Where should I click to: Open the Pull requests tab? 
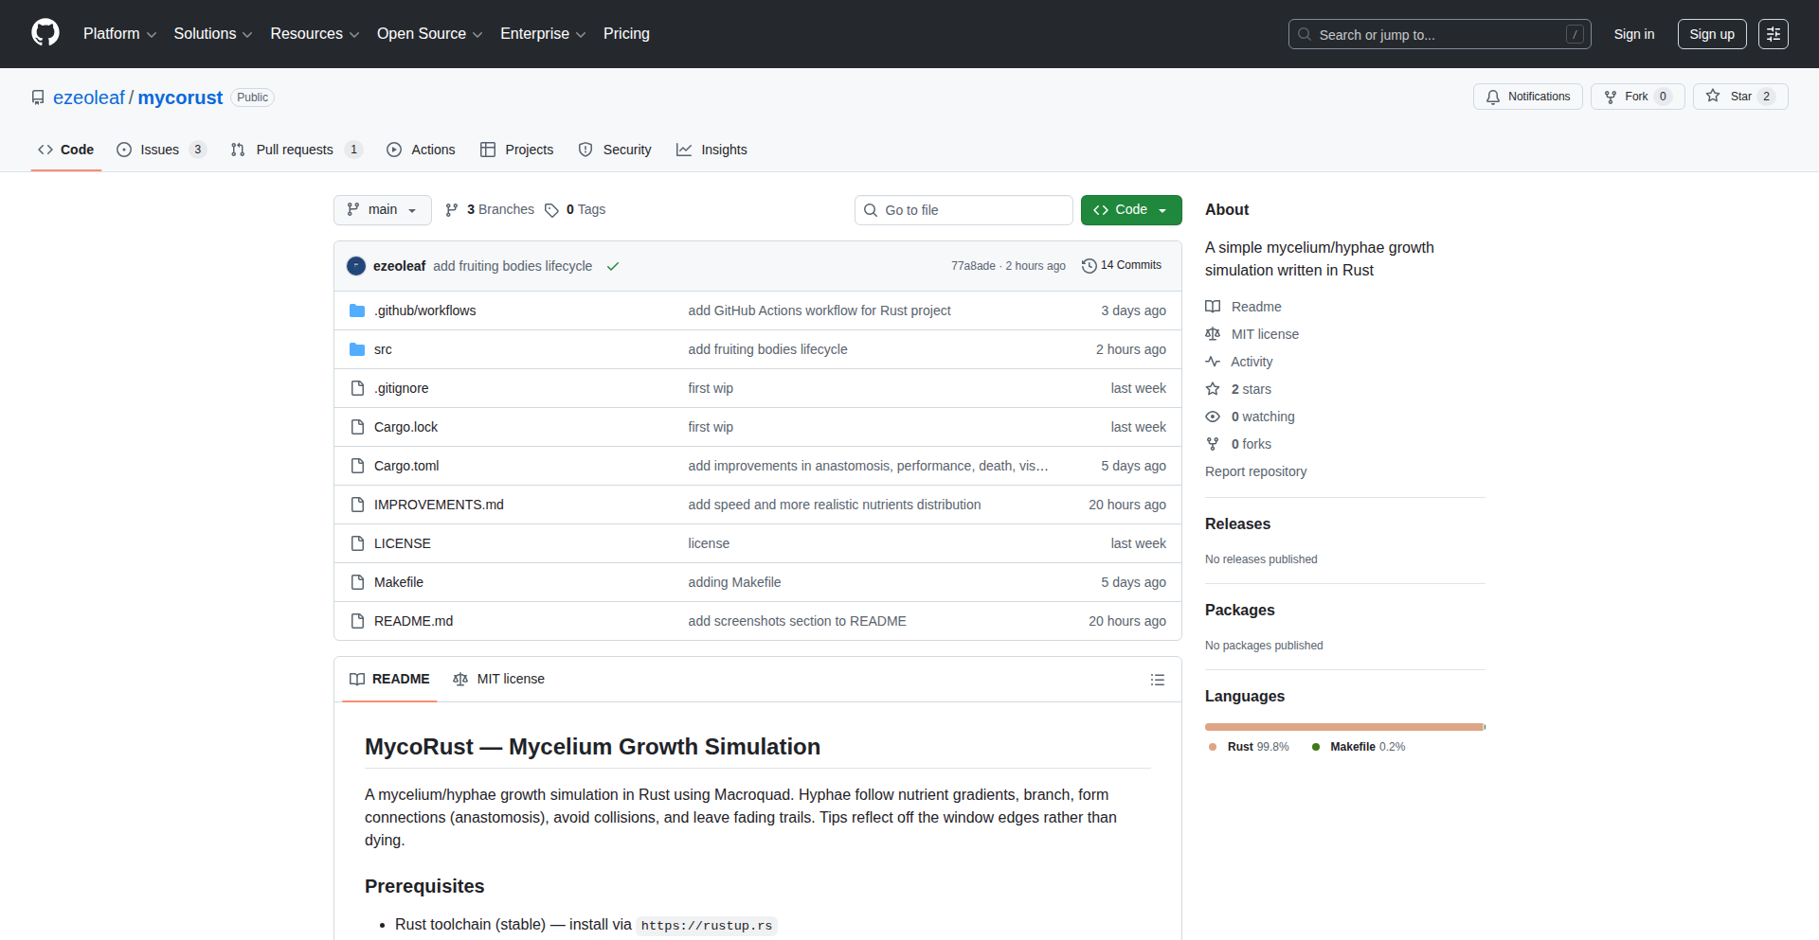coord(295,150)
